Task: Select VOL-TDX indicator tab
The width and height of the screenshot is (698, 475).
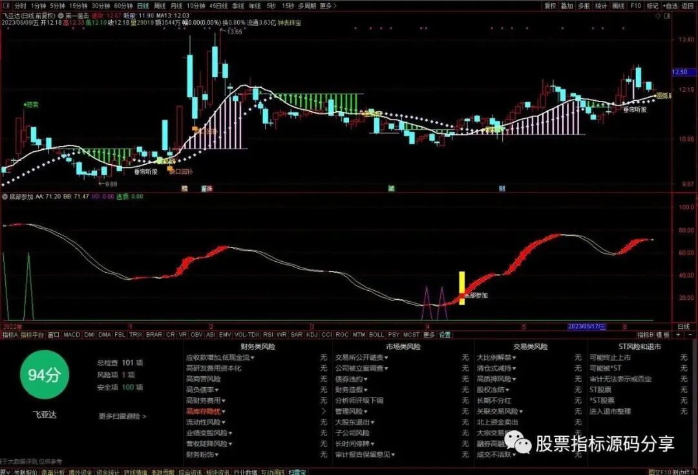Action: [x=247, y=334]
